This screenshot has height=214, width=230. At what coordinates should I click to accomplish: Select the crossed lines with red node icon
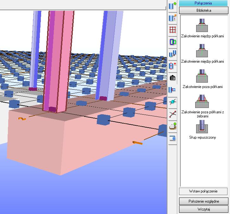point(172,114)
